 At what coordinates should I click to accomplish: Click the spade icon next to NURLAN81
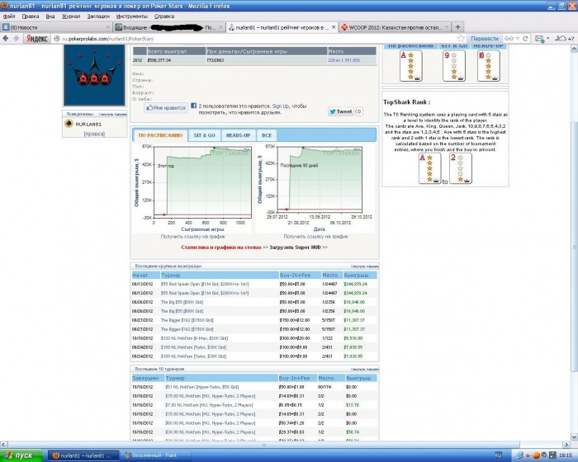pyautogui.click(x=69, y=124)
